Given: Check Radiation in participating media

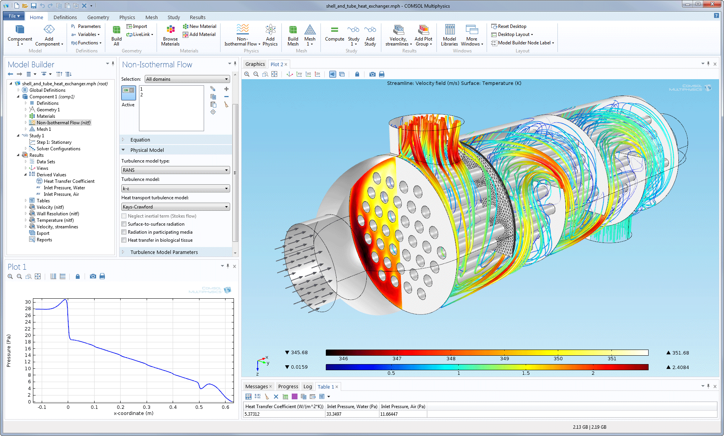Looking at the screenshot, I should [124, 232].
